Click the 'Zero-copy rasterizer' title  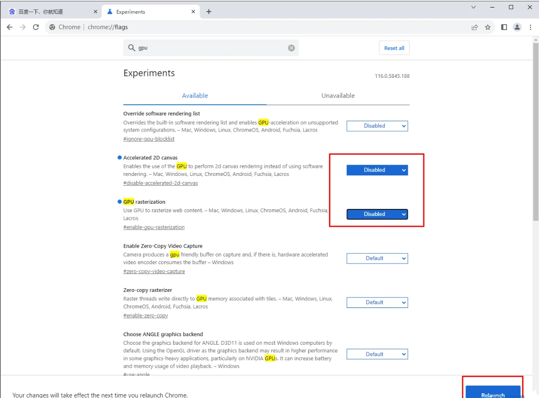pos(147,290)
